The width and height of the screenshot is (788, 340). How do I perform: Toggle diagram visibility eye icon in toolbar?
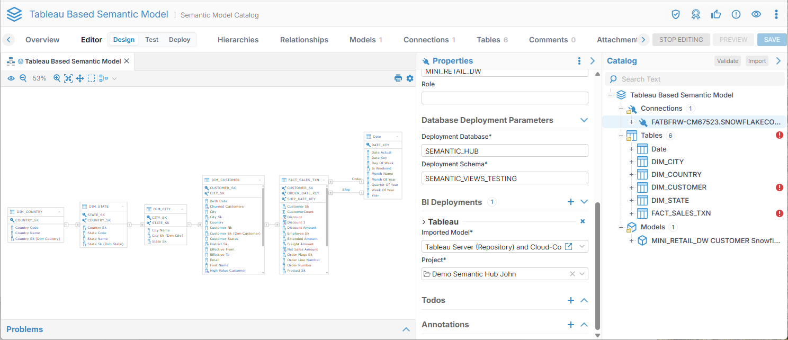point(11,78)
